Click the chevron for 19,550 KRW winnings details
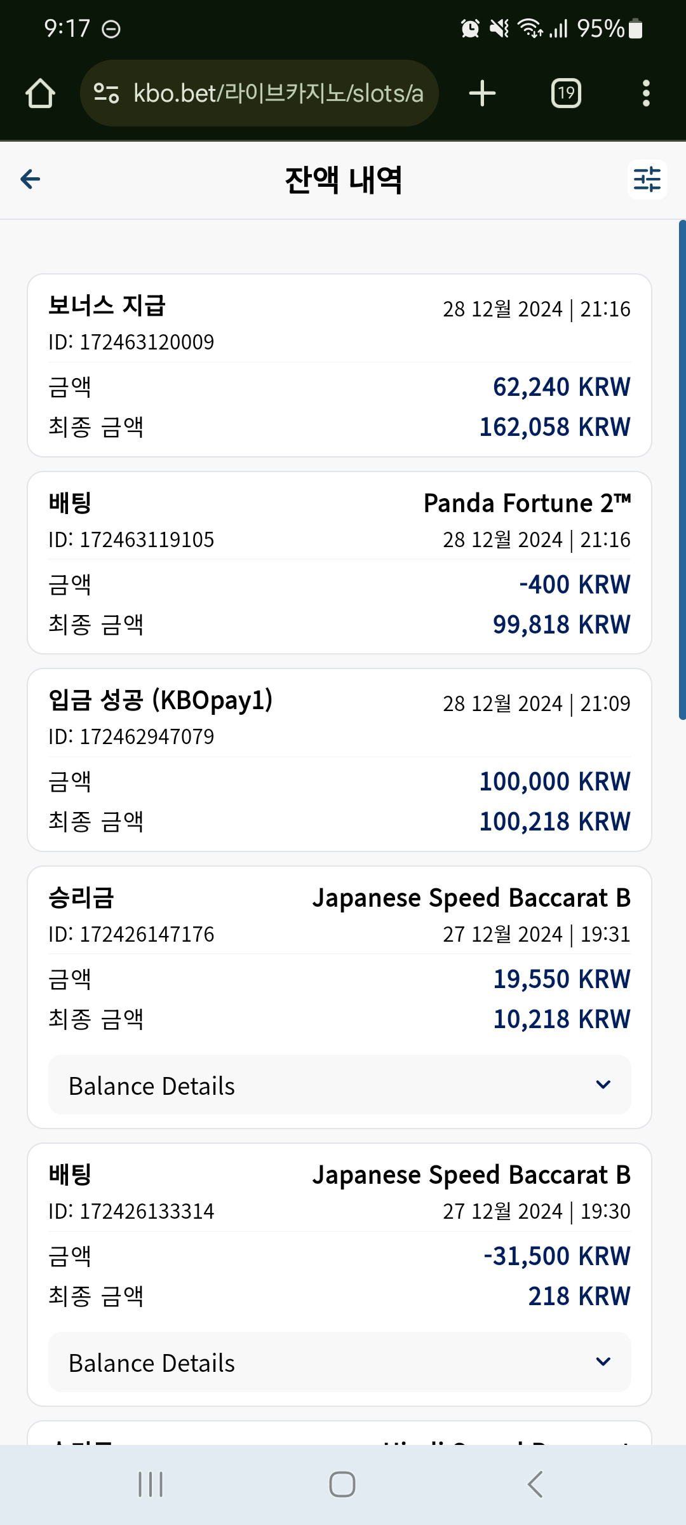 tap(603, 1085)
